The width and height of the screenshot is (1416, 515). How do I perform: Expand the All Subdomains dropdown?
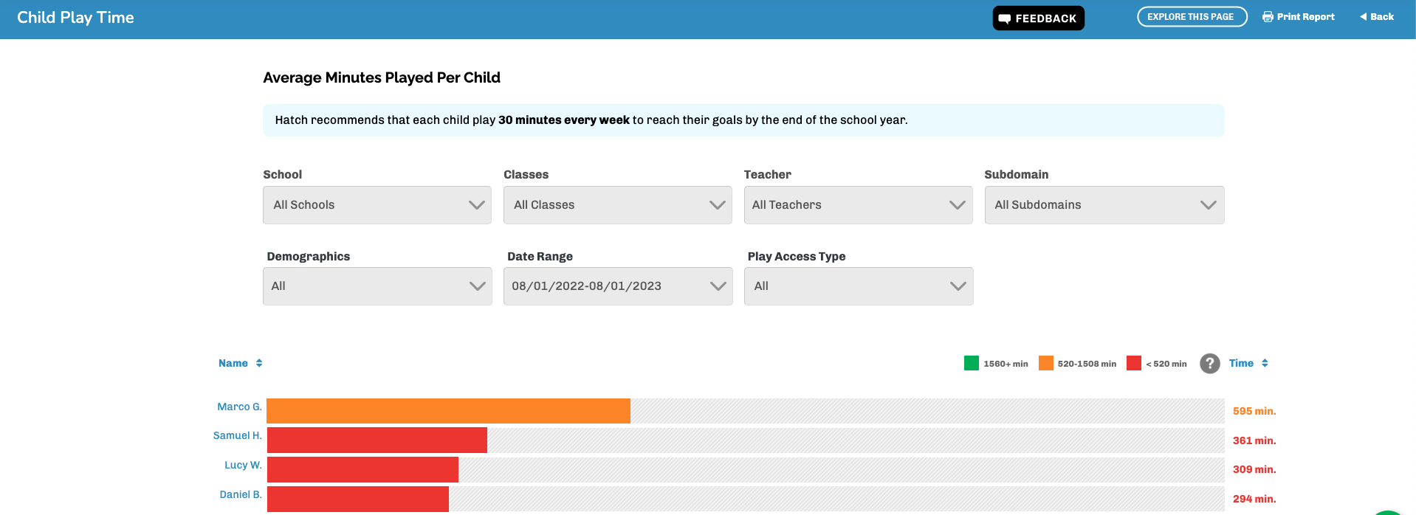[1104, 205]
